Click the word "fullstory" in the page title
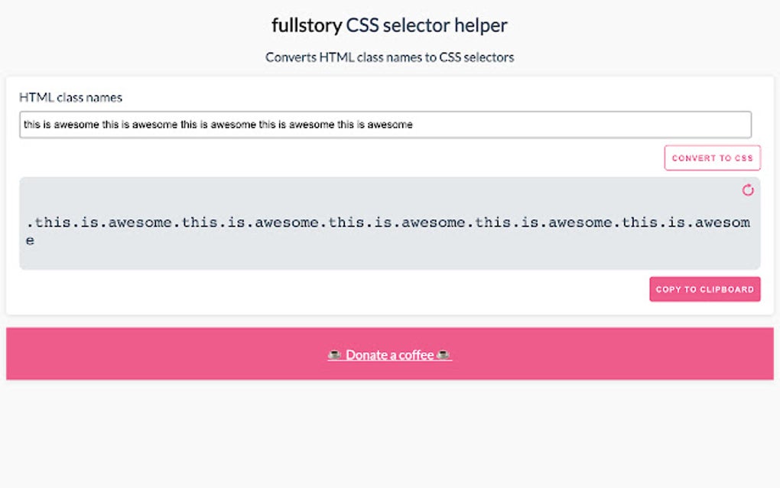This screenshot has width=780, height=488. (x=306, y=25)
